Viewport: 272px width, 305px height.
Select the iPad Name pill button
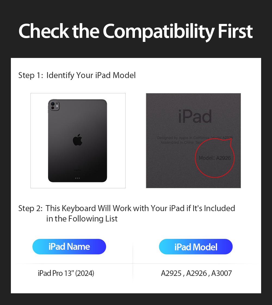[x=69, y=247]
